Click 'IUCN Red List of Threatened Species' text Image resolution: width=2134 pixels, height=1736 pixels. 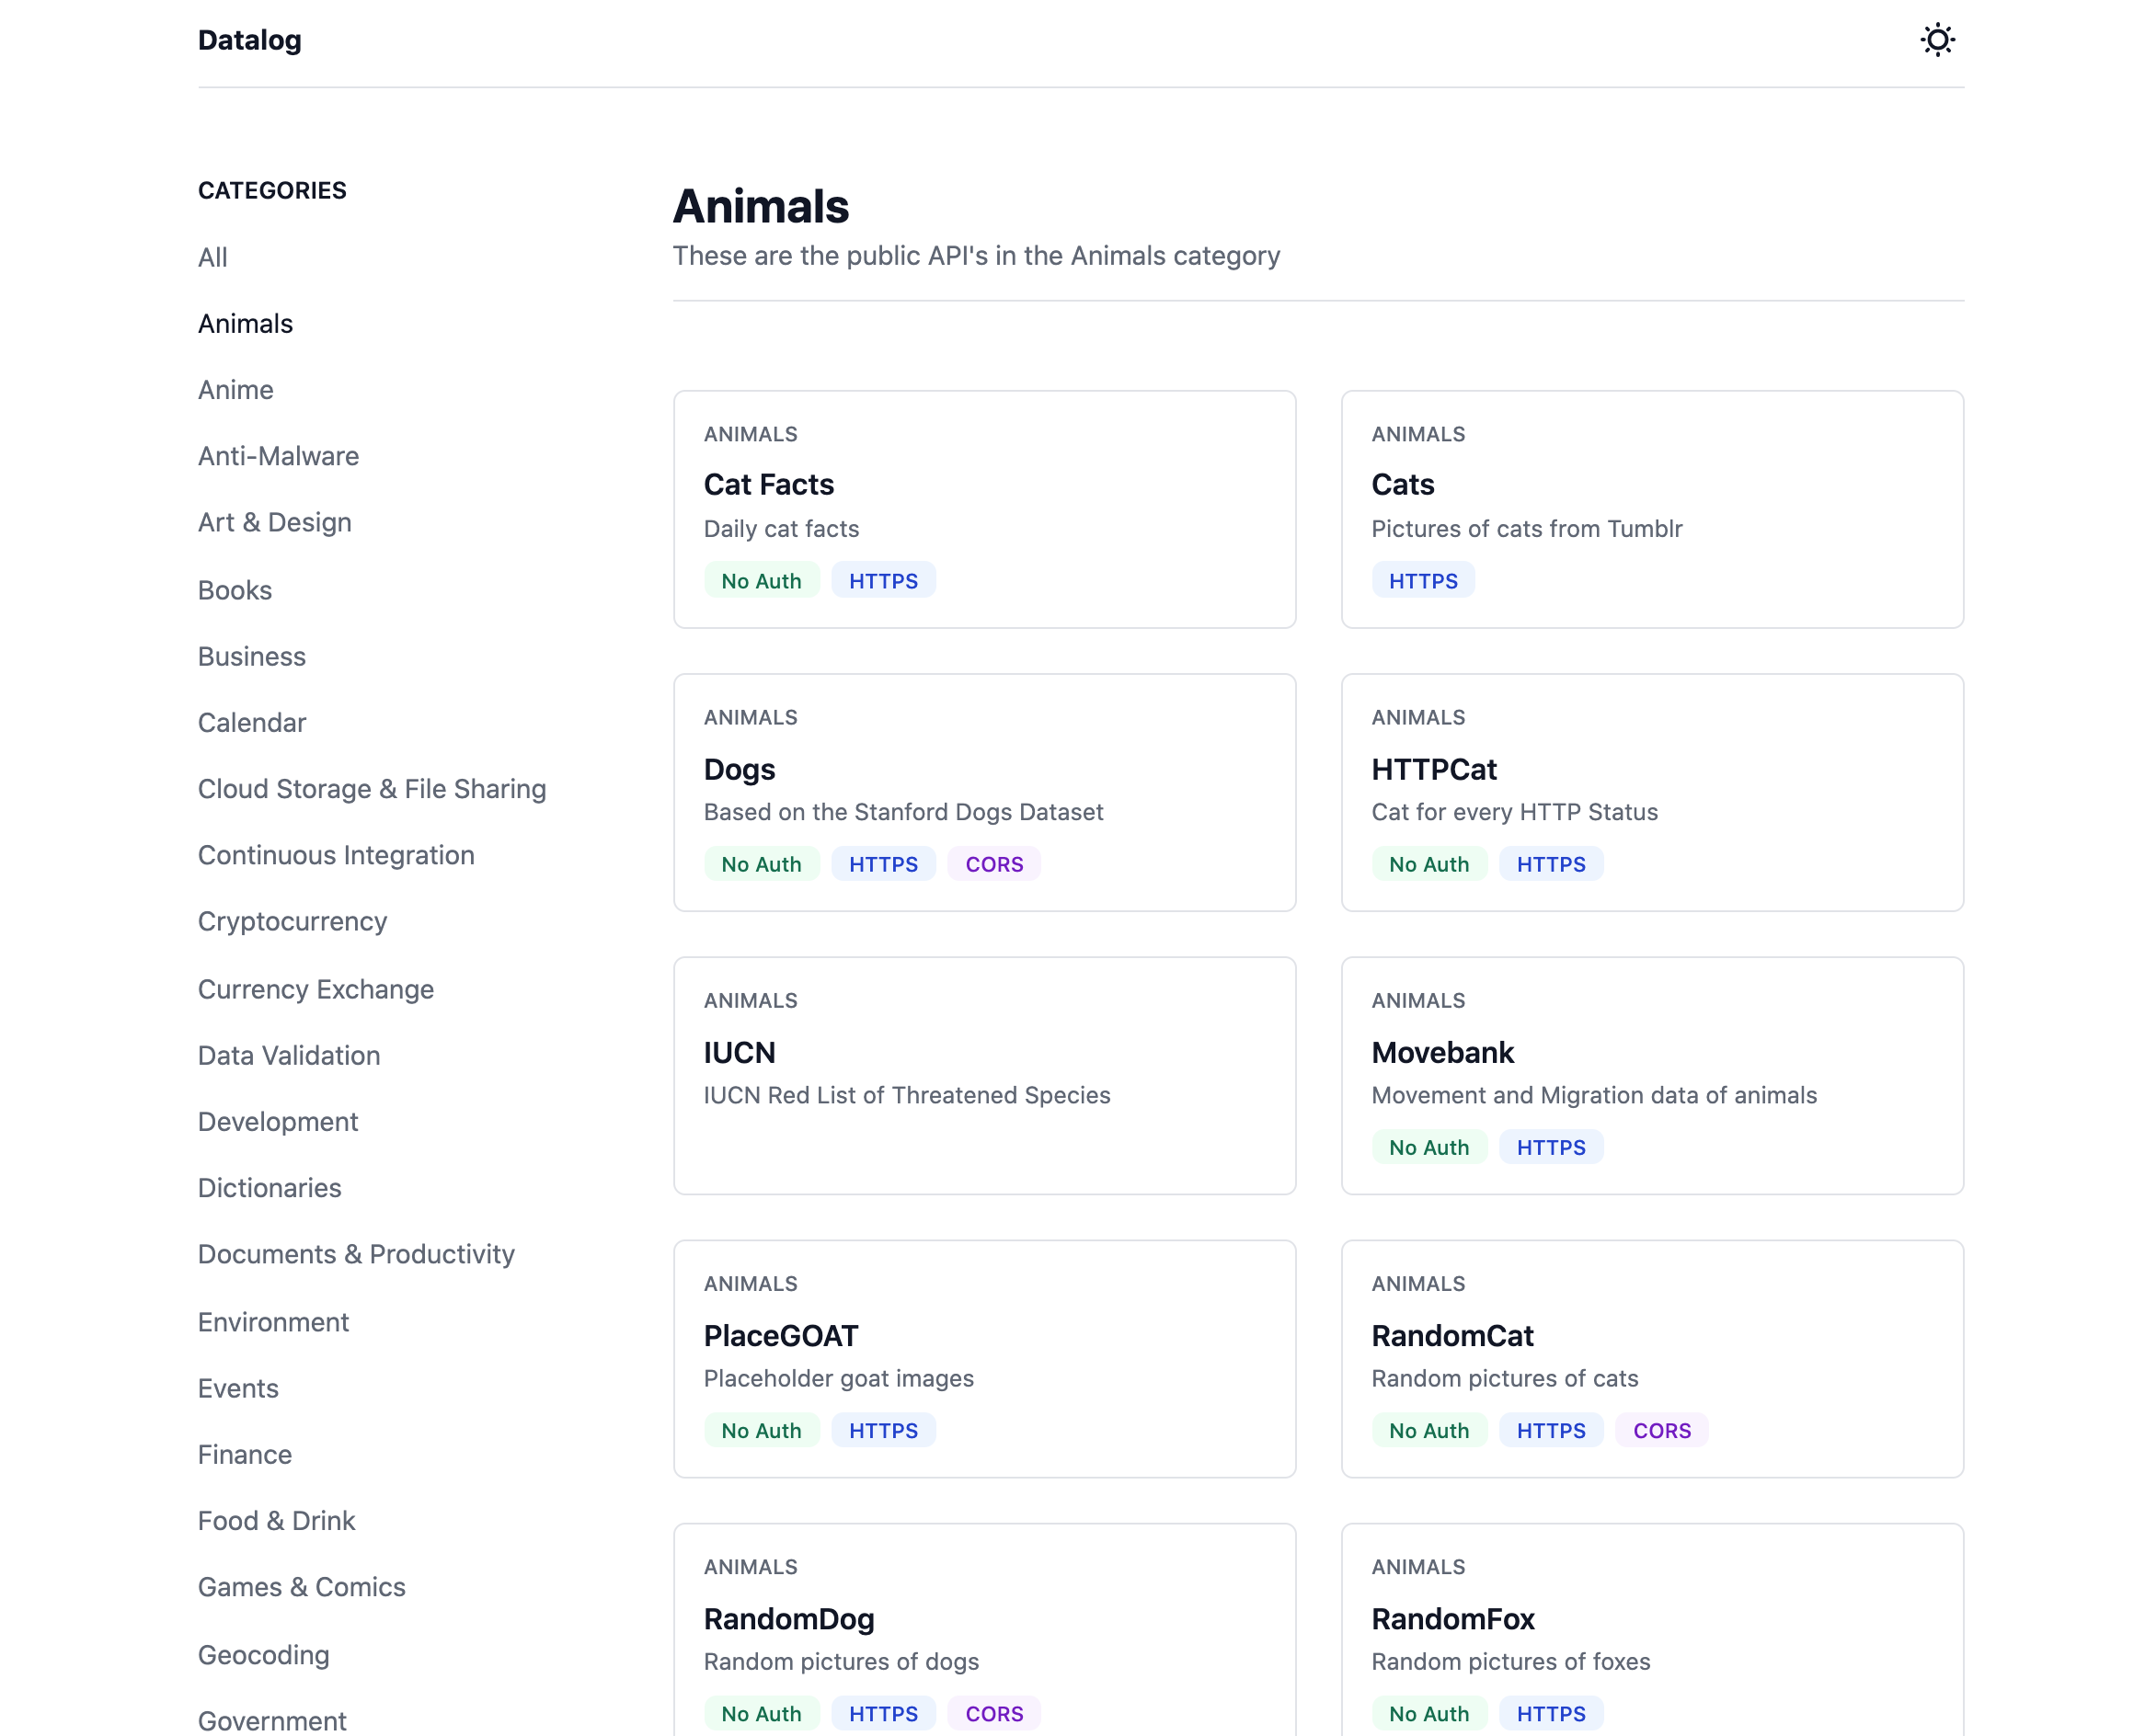click(906, 1095)
